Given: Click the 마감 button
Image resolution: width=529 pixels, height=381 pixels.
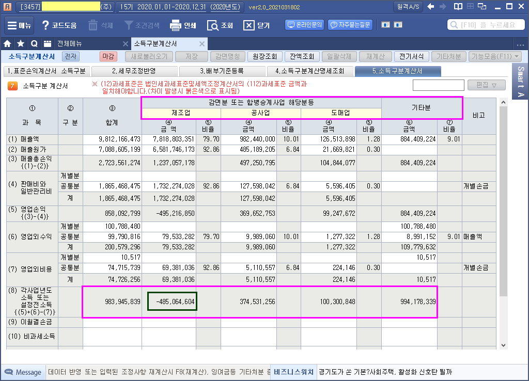Looking at the screenshot, I should [108, 56].
